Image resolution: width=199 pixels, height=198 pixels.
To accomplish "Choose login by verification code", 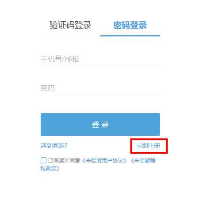I will point(70,25).
